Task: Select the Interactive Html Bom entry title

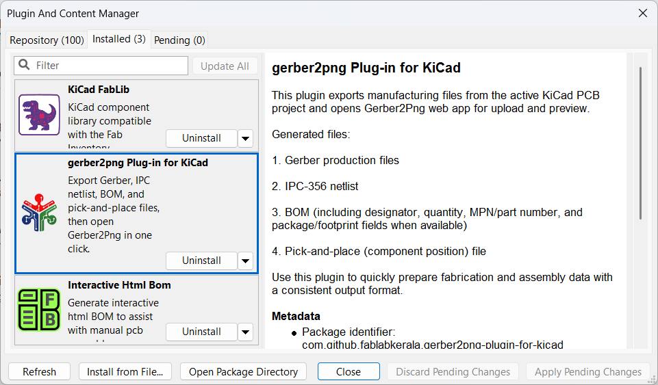Action: click(x=119, y=285)
